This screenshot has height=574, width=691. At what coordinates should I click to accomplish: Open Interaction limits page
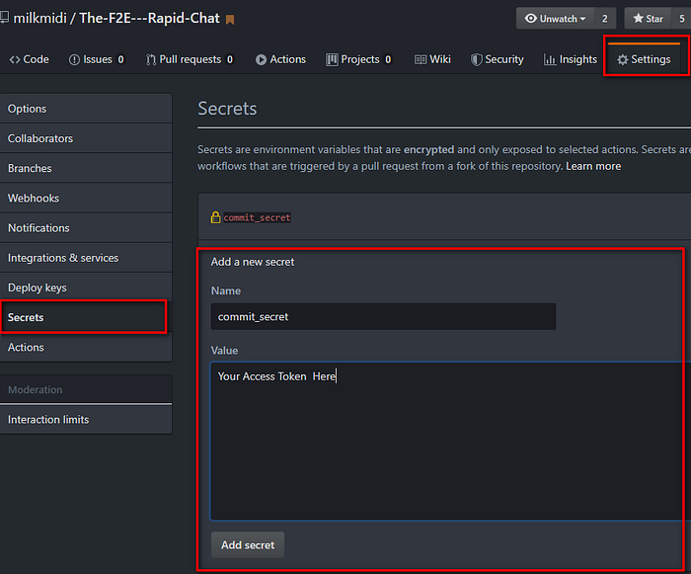coord(86,420)
